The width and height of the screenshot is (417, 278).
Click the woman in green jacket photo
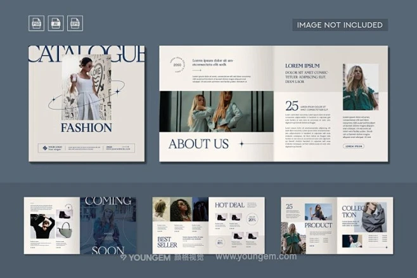(360, 87)
